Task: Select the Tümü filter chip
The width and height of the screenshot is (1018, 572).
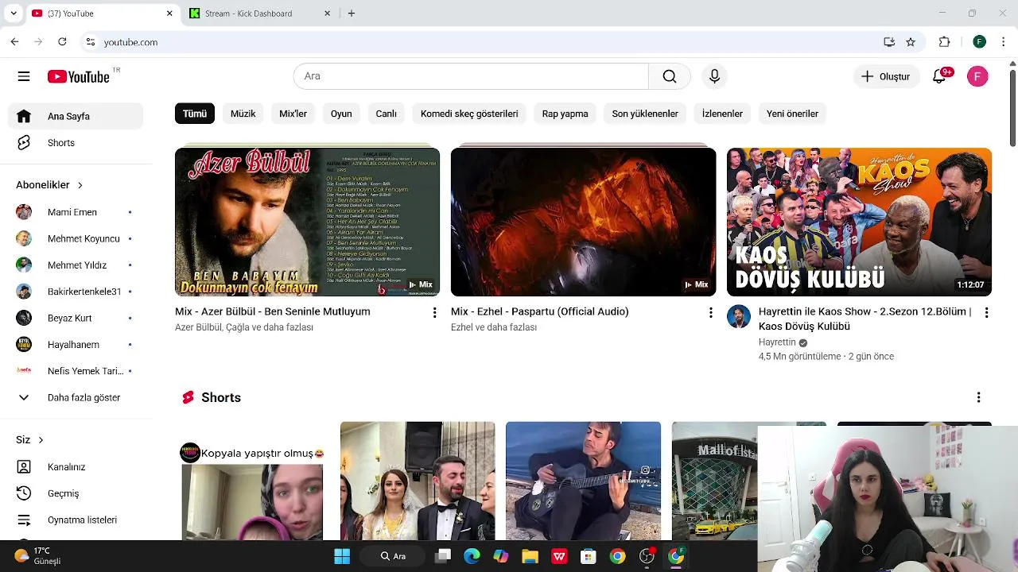Action: click(x=195, y=114)
